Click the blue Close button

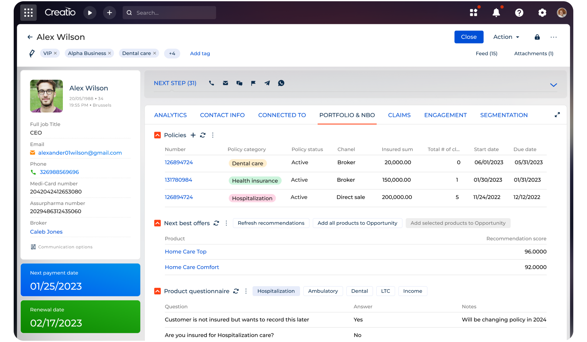pyautogui.click(x=468, y=37)
